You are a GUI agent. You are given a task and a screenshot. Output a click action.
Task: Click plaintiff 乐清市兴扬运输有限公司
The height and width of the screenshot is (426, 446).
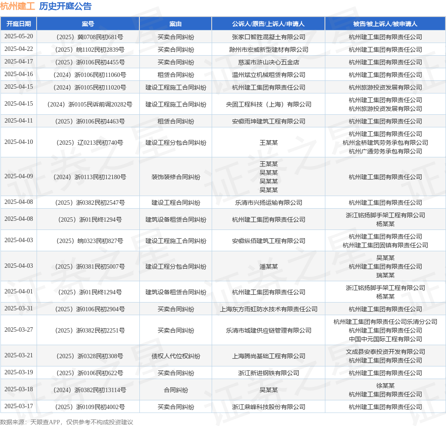pos(268,203)
